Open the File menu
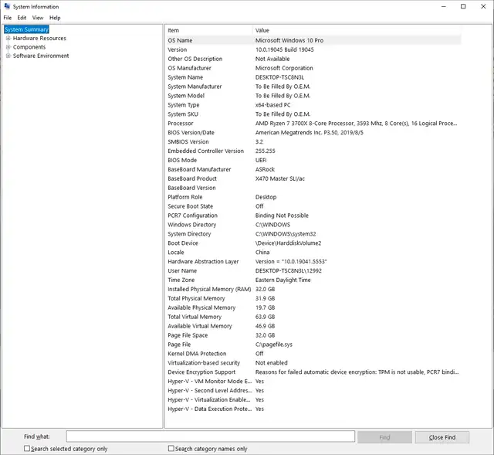 tap(8, 18)
